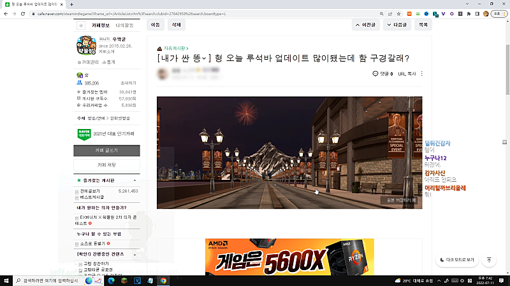
Task: Switch to the 나의활동 tab
Action: [124, 25]
